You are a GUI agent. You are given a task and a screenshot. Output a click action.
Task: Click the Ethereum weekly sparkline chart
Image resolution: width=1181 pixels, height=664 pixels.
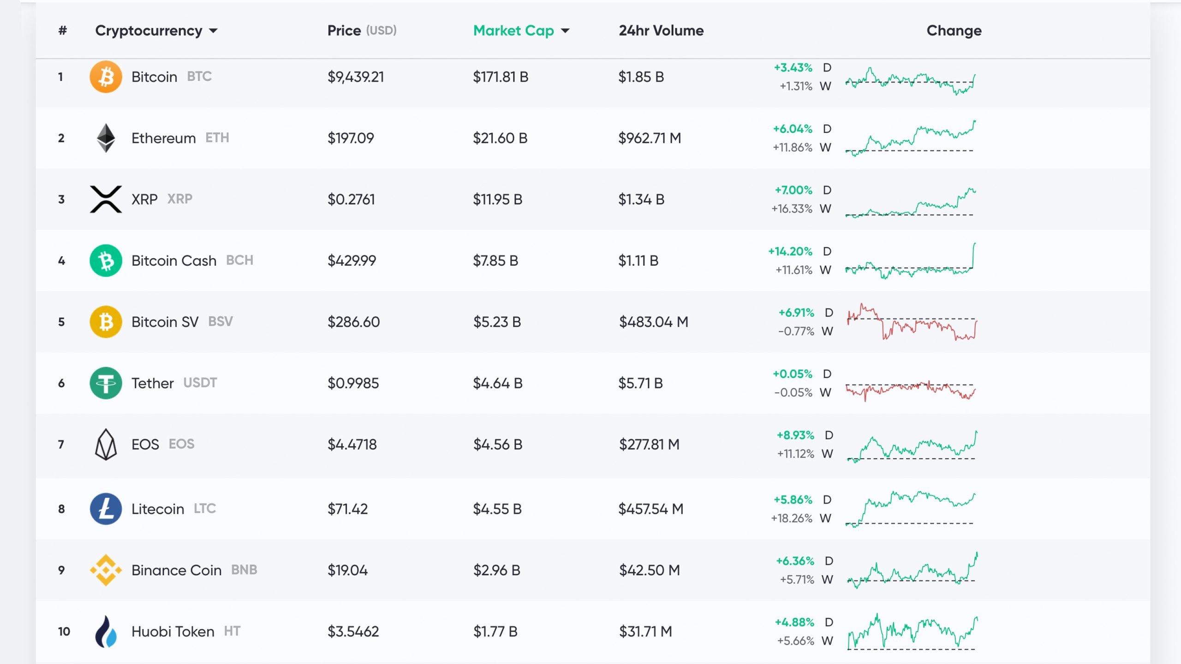tap(910, 138)
